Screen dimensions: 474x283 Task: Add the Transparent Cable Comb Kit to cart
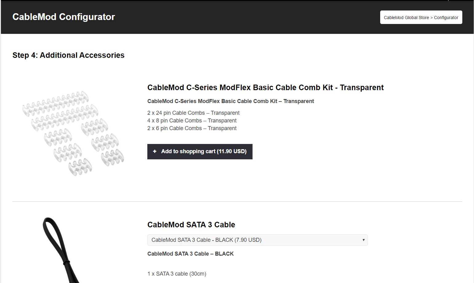pyautogui.click(x=200, y=151)
